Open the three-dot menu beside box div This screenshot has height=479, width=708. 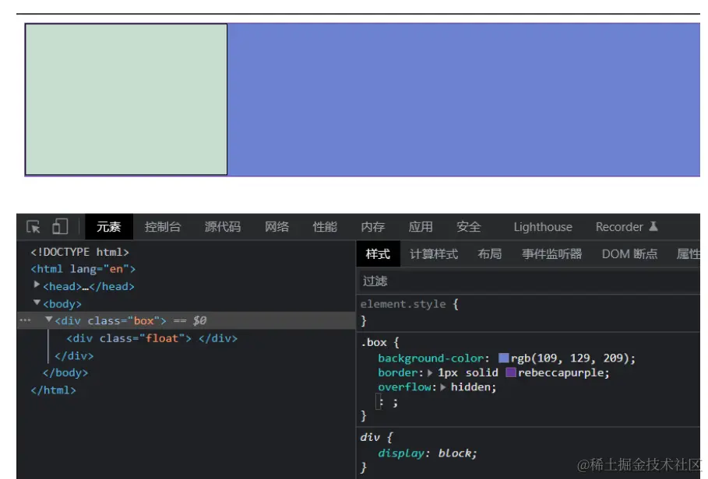(25, 320)
